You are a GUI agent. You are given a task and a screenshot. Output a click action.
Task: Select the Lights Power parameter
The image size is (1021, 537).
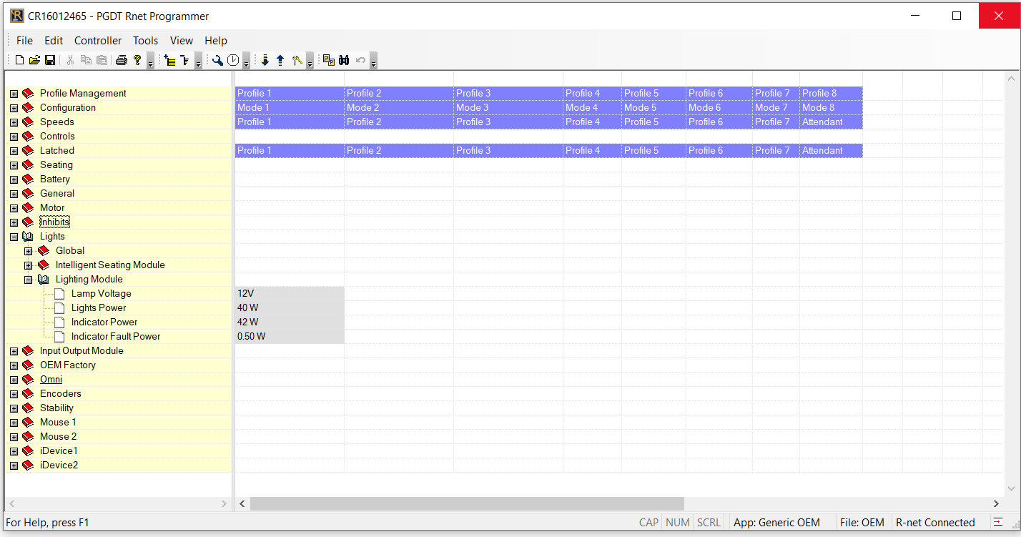[x=99, y=308]
